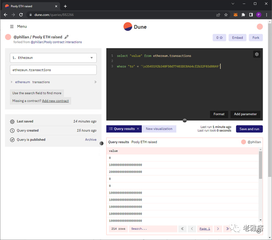Toggle the browser side panel

(x=251, y=15)
